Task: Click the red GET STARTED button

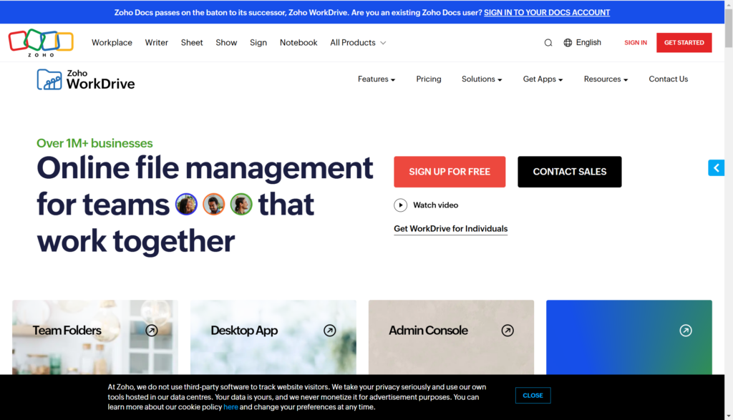Action: 684,42
